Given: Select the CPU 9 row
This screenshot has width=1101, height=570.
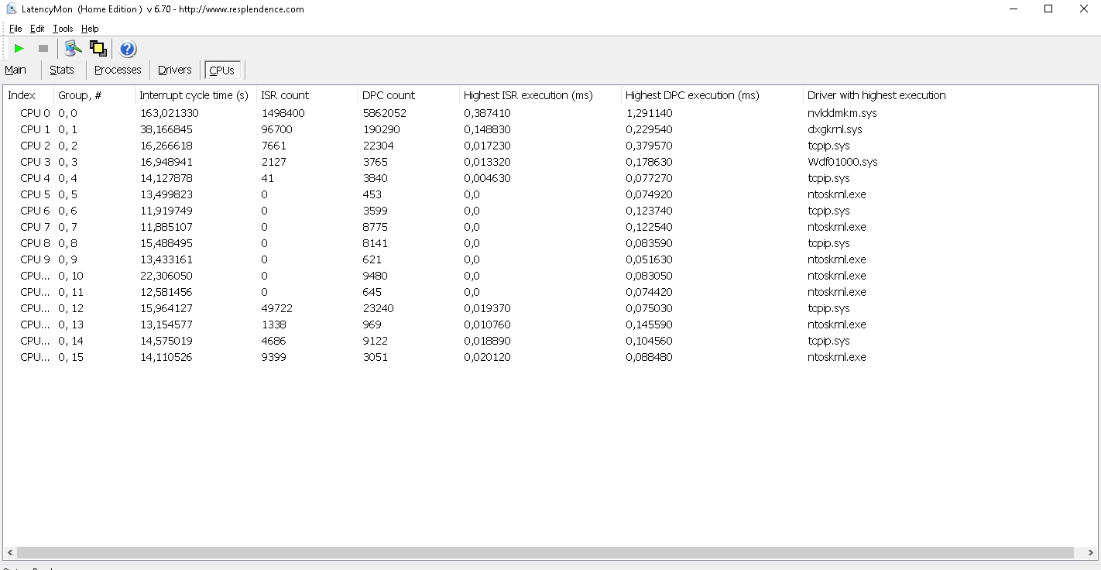Looking at the screenshot, I should point(550,259).
